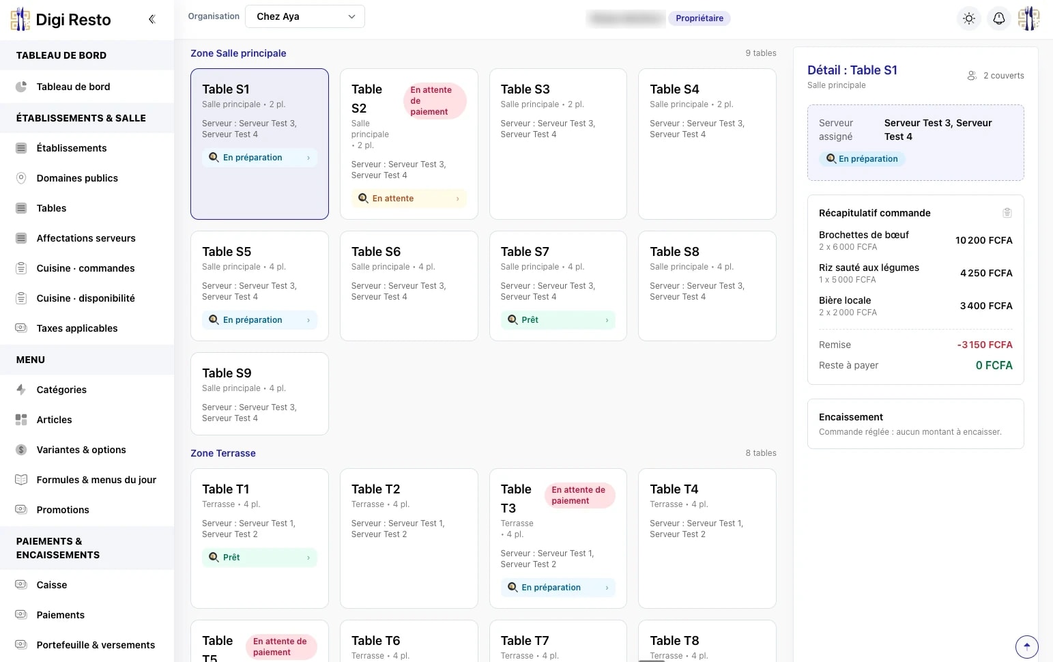Click the Catégories lightning icon
This screenshot has height=662, width=1053.
point(21,390)
